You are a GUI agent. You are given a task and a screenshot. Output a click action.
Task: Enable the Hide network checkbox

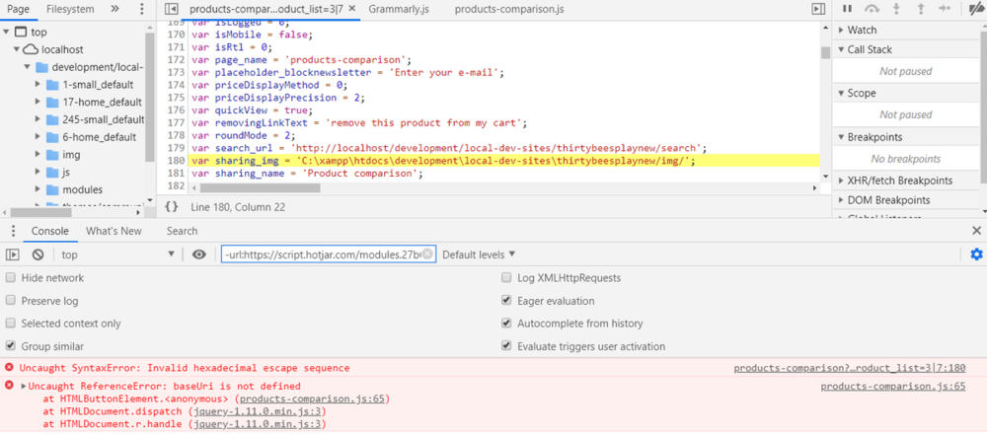[x=11, y=278]
